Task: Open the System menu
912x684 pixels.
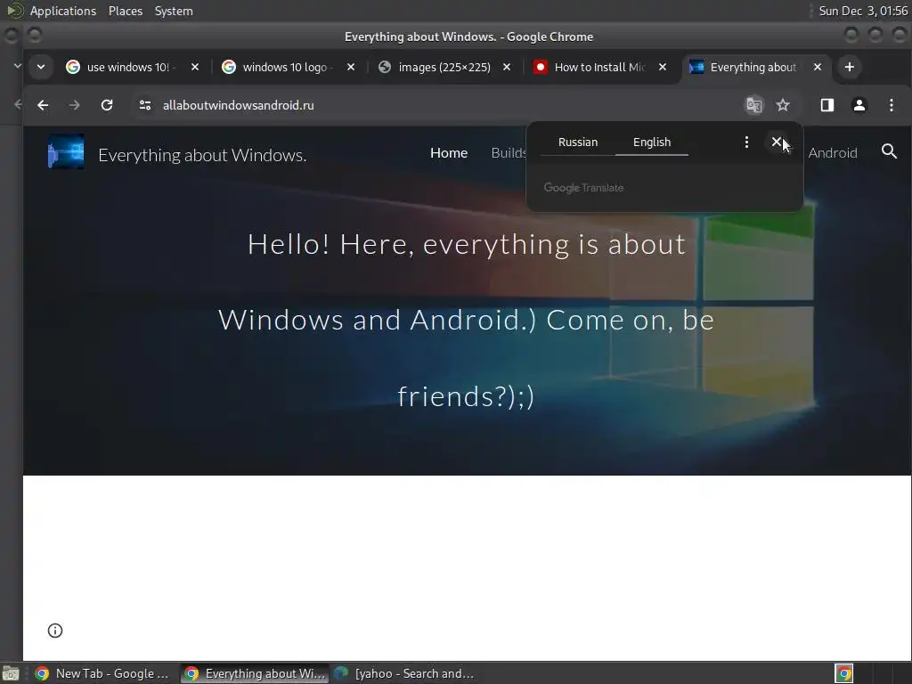Action: pyautogui.click(x=174, y=11)
